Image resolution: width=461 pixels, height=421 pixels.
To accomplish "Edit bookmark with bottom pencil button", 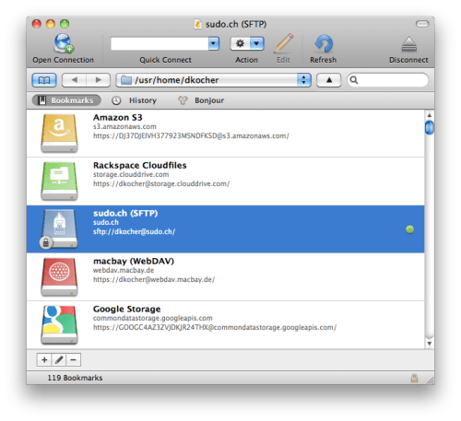I will coord(59,360).
